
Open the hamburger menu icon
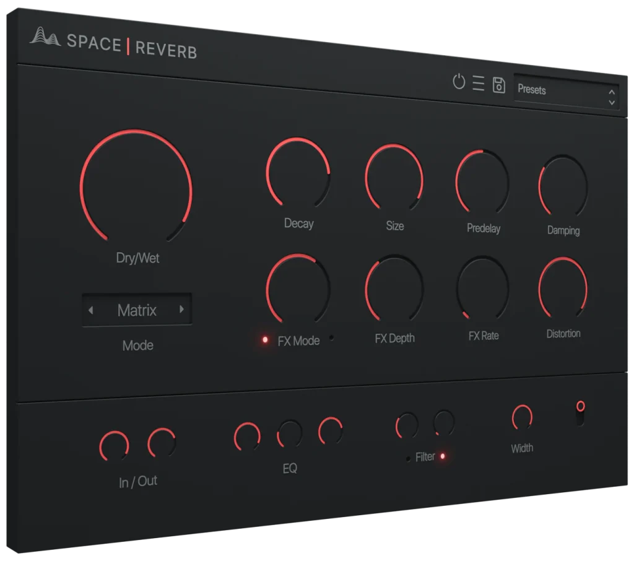pyautogui.click(x=480, y=84)
